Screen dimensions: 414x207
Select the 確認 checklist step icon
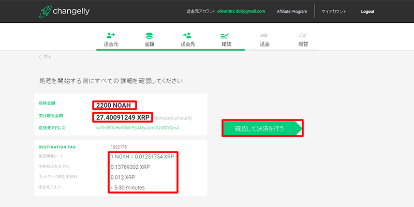pos(225,35)
